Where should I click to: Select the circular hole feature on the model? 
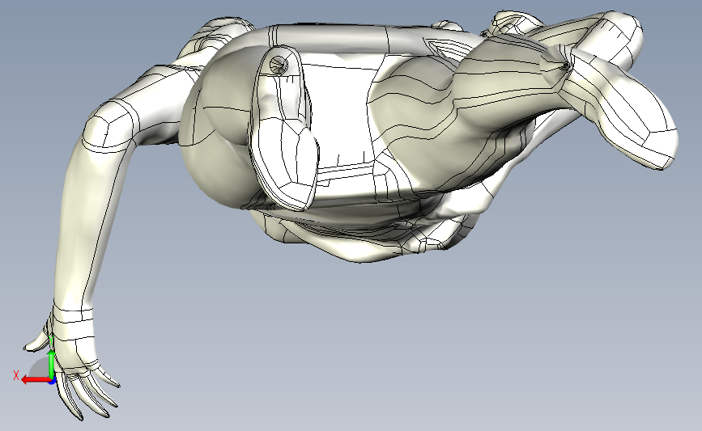coord(279,65)
